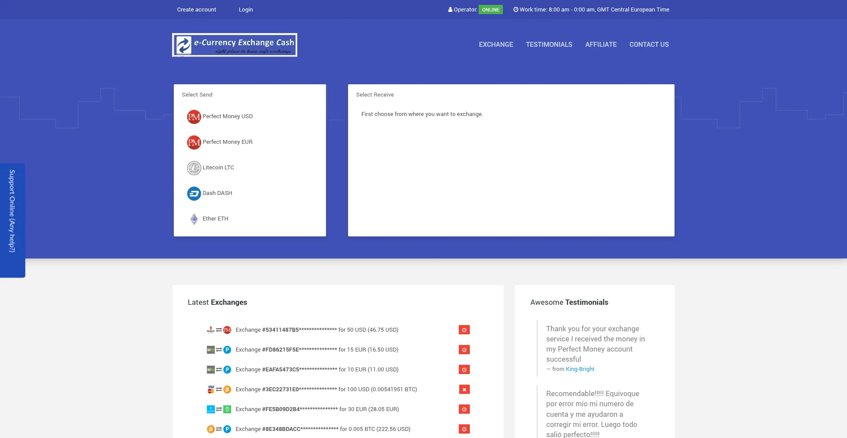Screen dimensions: 847x438
Task: Click the clock icon beside Work time
Action: click(x=516, y=10)
